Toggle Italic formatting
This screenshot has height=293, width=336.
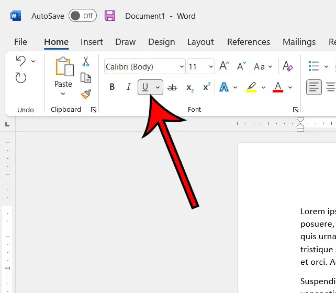coord(129,87)
